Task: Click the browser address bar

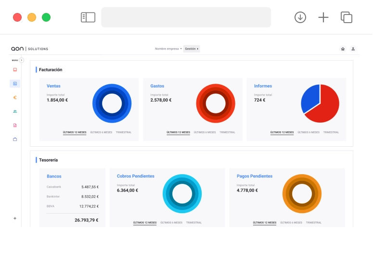Action: point(186,17)
